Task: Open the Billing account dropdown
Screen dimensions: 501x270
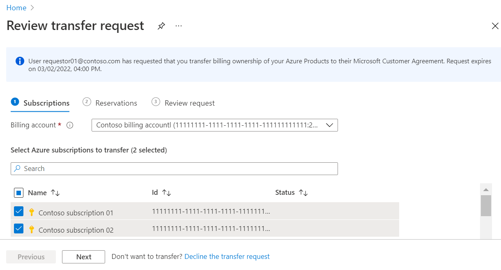Action: [215, 125]
